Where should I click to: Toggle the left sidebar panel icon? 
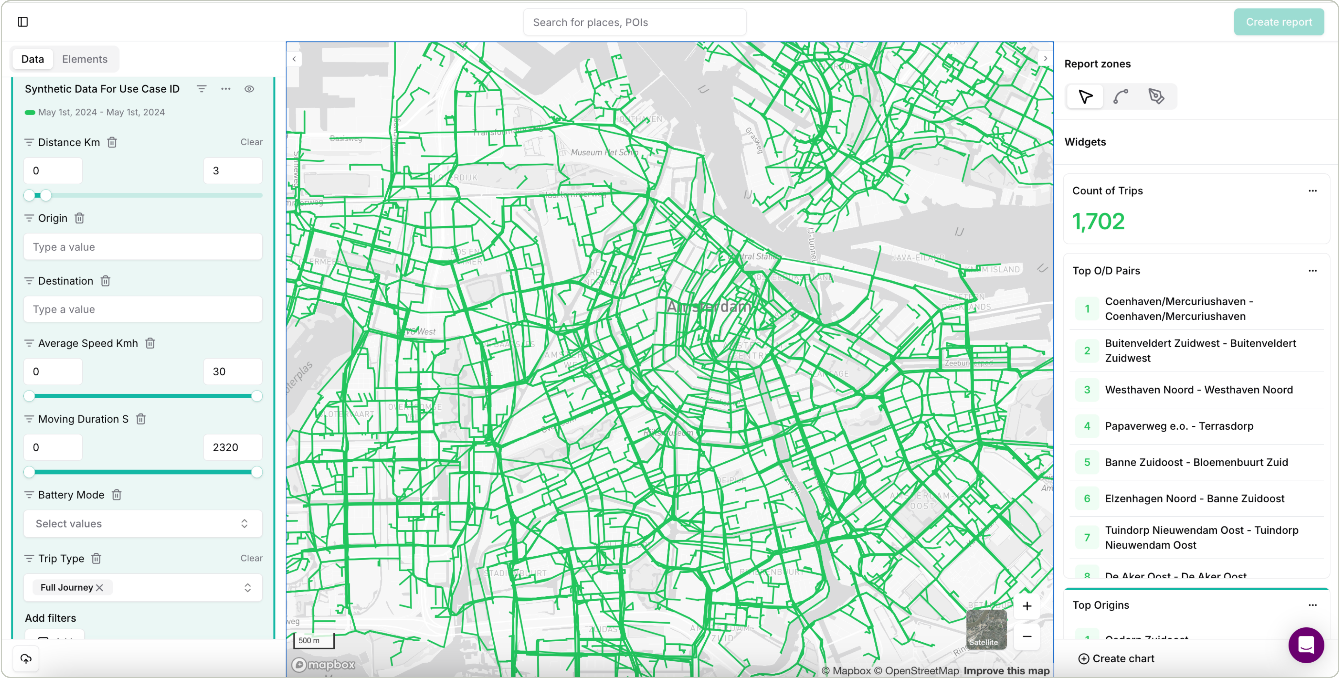23,22
